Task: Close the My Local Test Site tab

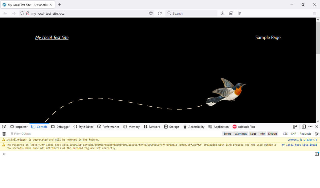Action: pos(51,4)
